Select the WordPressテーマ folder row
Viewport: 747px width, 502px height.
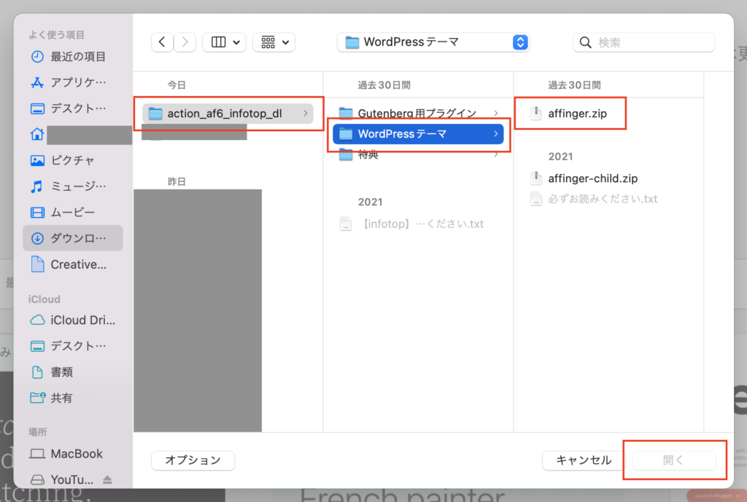point(418,134)
